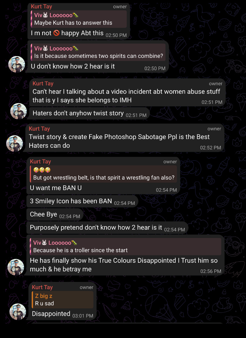Tap avatar next to the 'Disappointed' message

point(18,312)
